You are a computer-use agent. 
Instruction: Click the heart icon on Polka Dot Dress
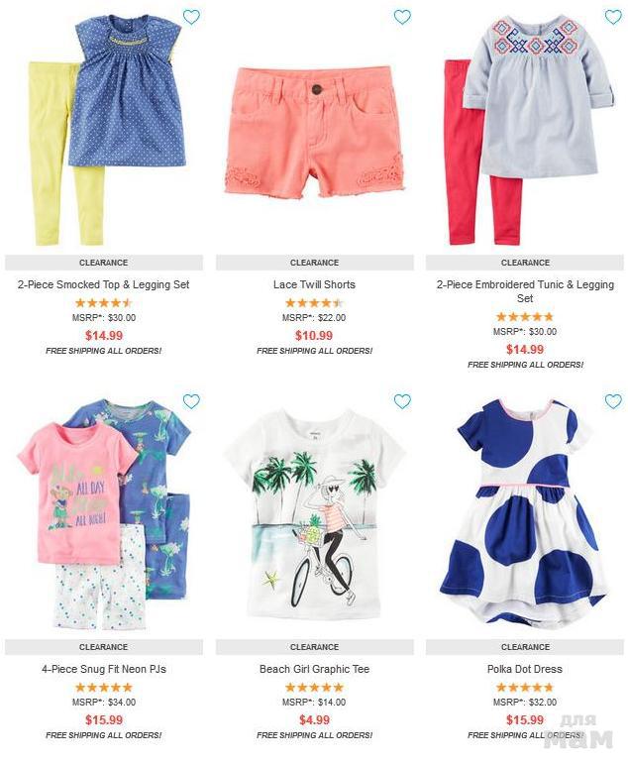(x=613, y=401)
